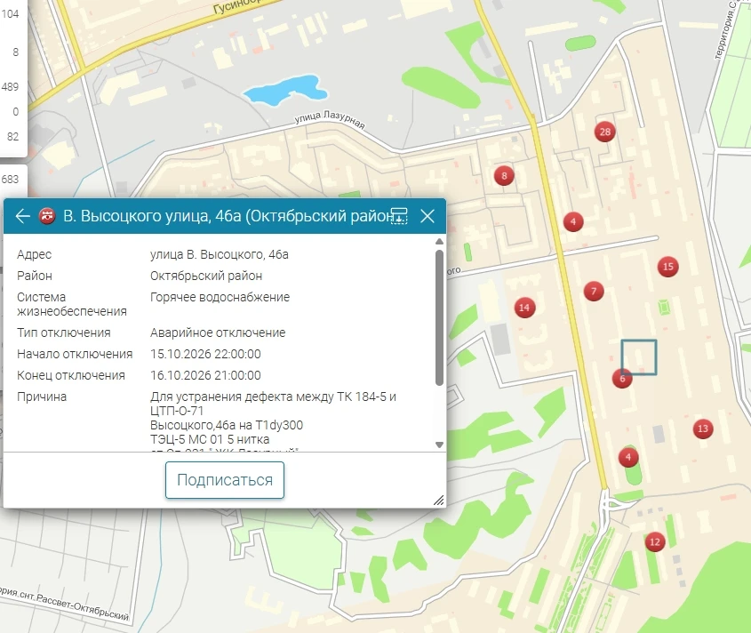Viewport: 751px width, 633px height.
Task: Open the cluster marker labeled 28
Action: [605, 132]
